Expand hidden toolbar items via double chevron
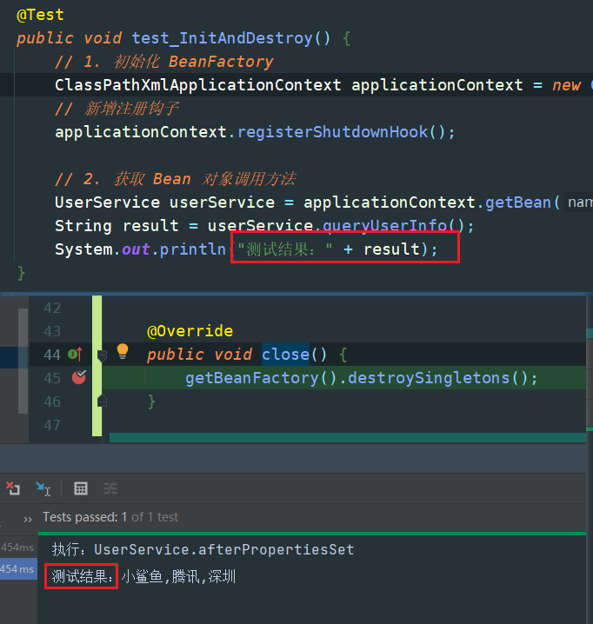 click(x=28, y=518)
